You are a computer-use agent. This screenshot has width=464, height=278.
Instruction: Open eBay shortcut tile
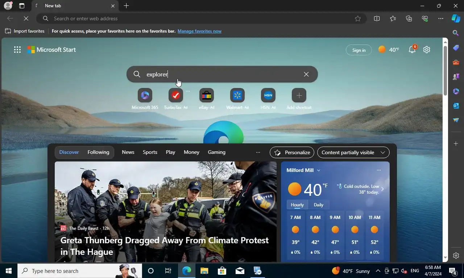207,99
